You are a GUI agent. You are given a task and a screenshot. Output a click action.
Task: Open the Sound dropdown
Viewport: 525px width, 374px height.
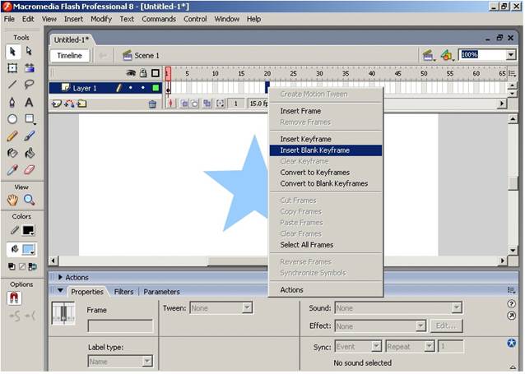457,307
